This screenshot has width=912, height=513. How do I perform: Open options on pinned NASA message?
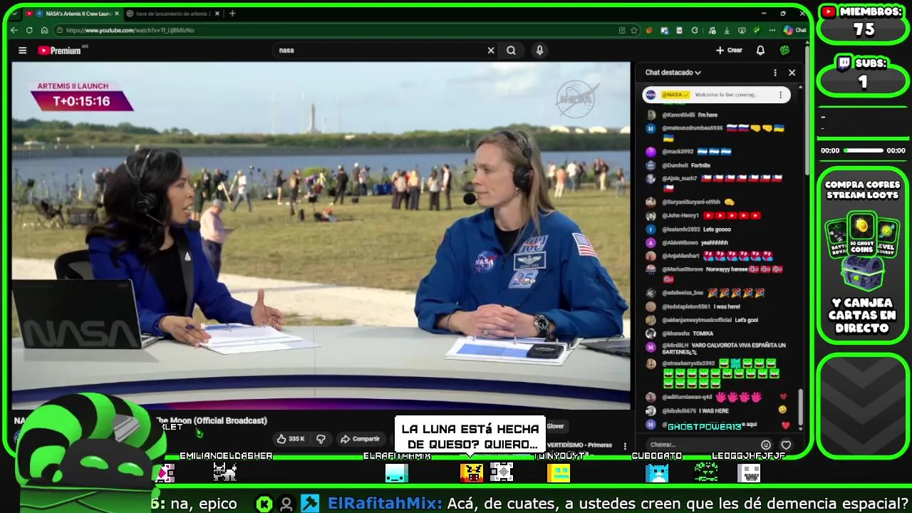780,95
